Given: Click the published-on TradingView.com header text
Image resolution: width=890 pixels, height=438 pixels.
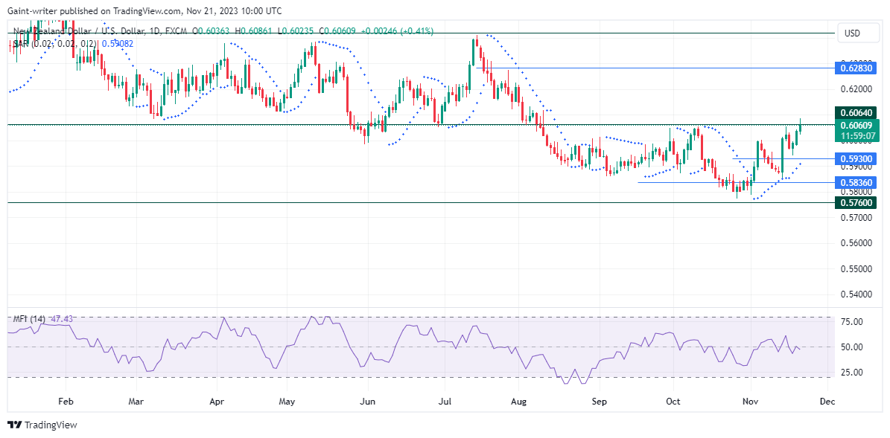Looking at the screenshot, I should tap(144, 11).
